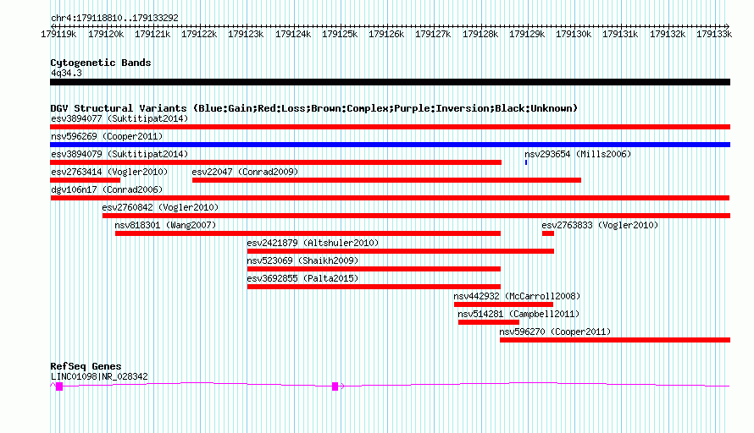Image resolution: width=754 pixels, height=433 pixels.
Task: Click nsv523069 (Shaikh2009) label
Action: (x=302, y=260)
